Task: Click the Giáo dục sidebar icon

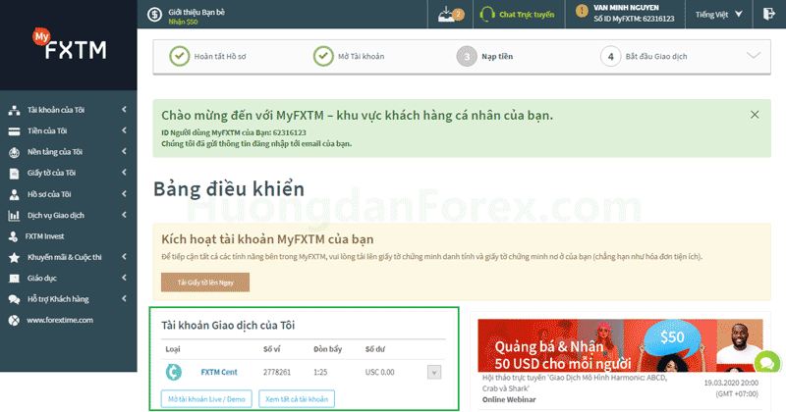Action: coord(14,279)
